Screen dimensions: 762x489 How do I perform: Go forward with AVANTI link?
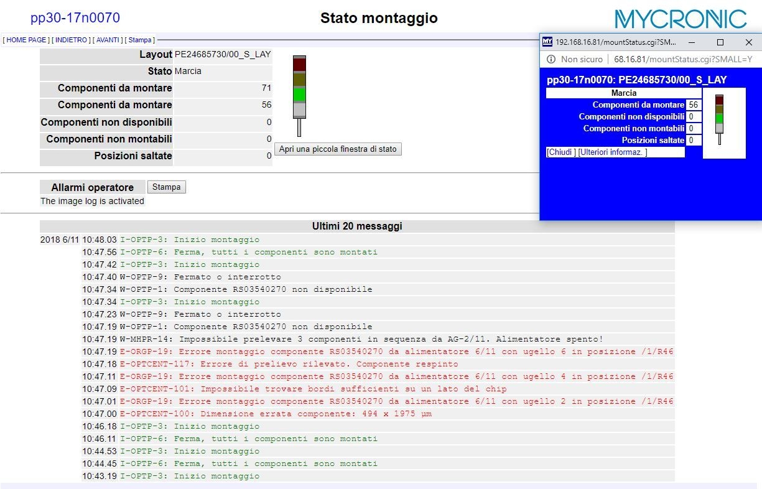tap(108, 40)
